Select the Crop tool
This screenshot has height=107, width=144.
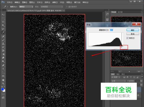3,29
